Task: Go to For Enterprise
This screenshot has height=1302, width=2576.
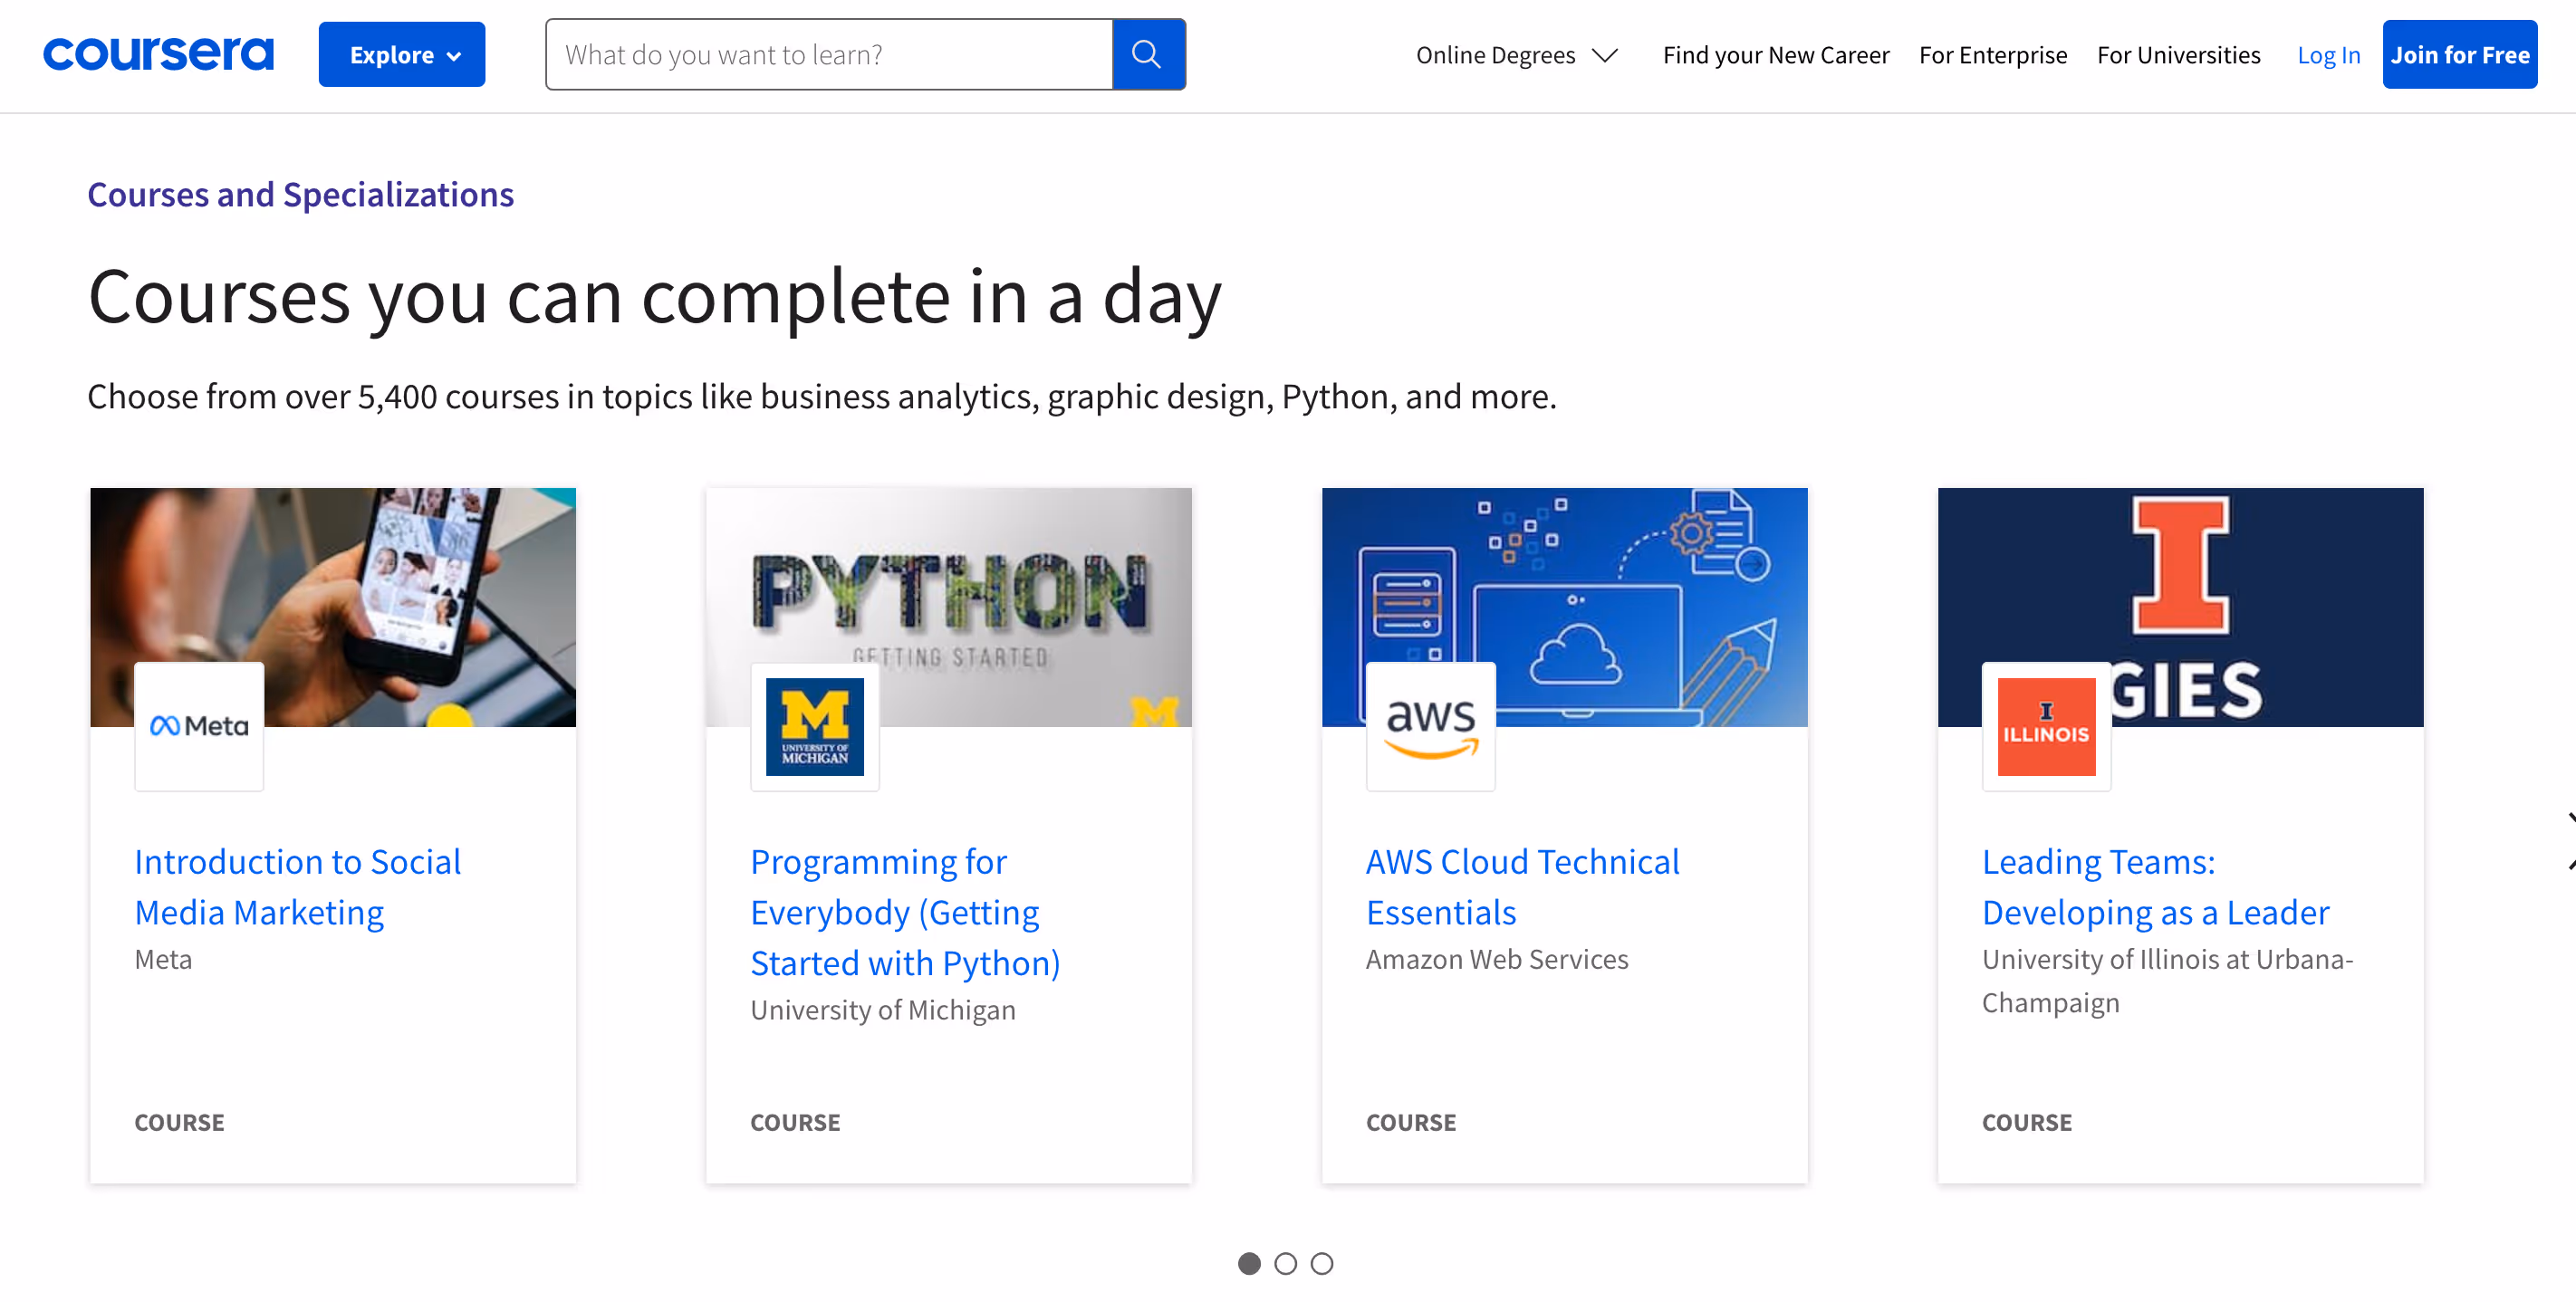Action: pyautogui.click(x=1992, y=55)
